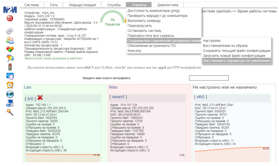The width and height of the screenshot is (279, 166).
Task: Select Сохранить текущий файл конфигурации
Action: pos(232,51)
